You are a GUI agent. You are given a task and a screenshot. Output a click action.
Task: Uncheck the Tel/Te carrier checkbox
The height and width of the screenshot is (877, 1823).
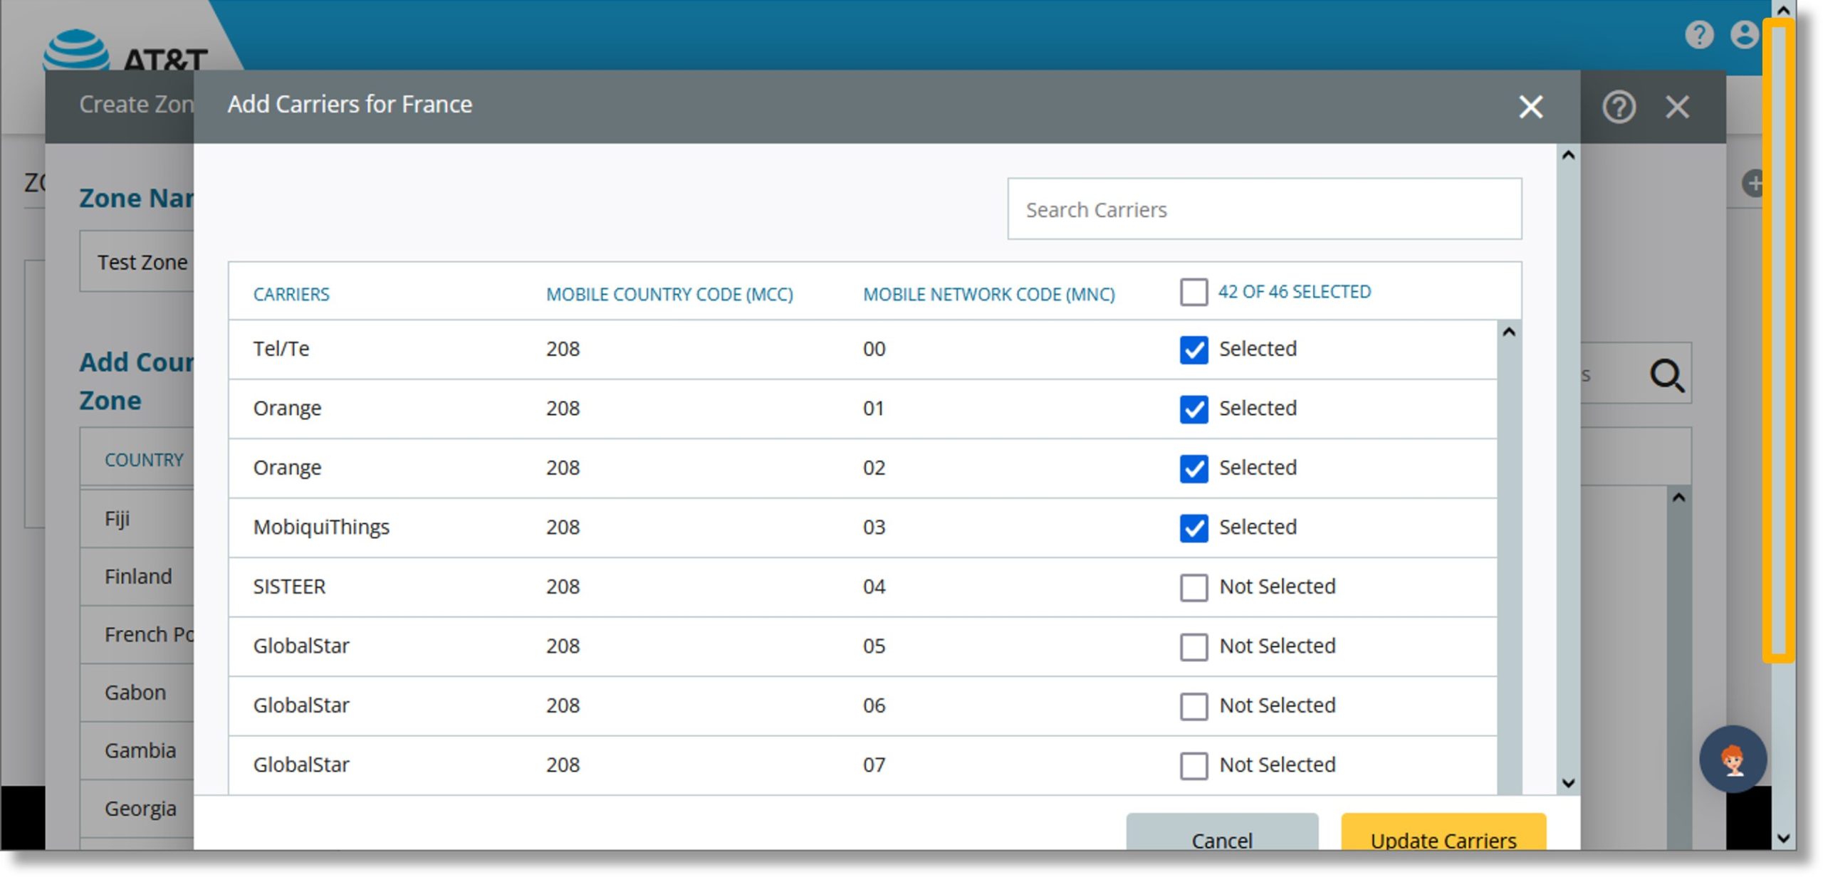tap(1193, 350)
